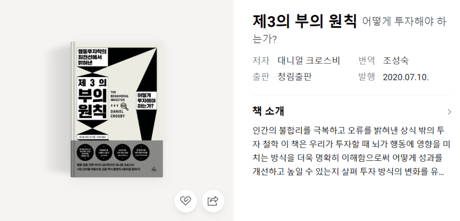Click the magnifying glass icon on the book cover
The height and width of the screenshot is (221, 460).
click(x=124, y=107)
